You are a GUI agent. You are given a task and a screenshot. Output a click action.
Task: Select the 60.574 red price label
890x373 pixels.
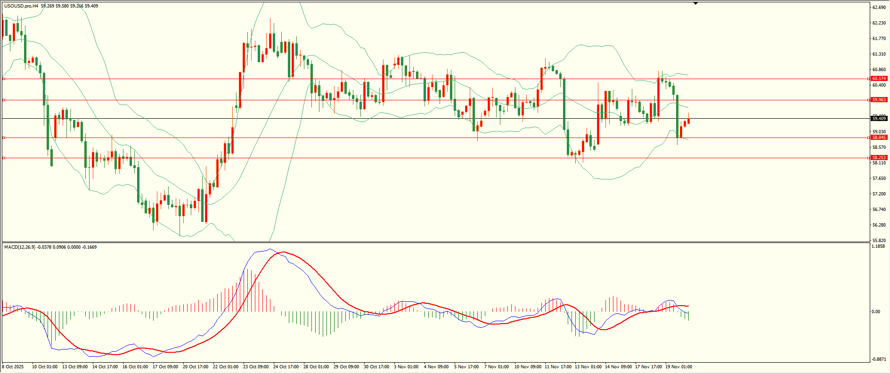[x=879, y=79]
